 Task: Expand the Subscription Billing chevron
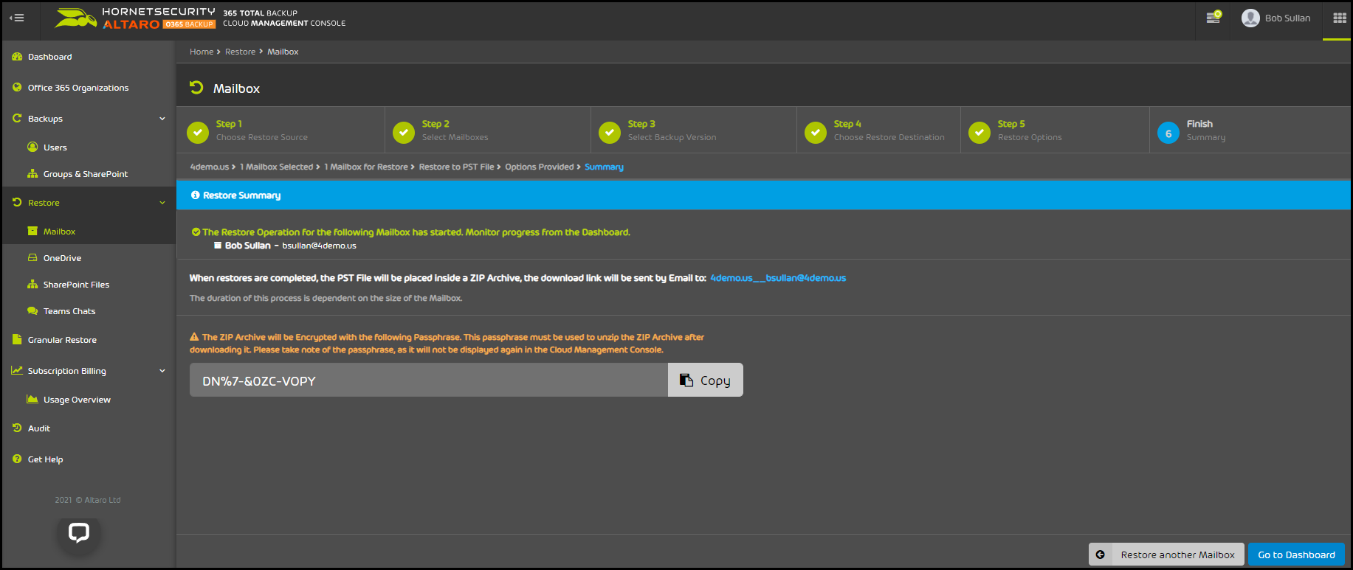pyautogui.click(x=162, y=371)
